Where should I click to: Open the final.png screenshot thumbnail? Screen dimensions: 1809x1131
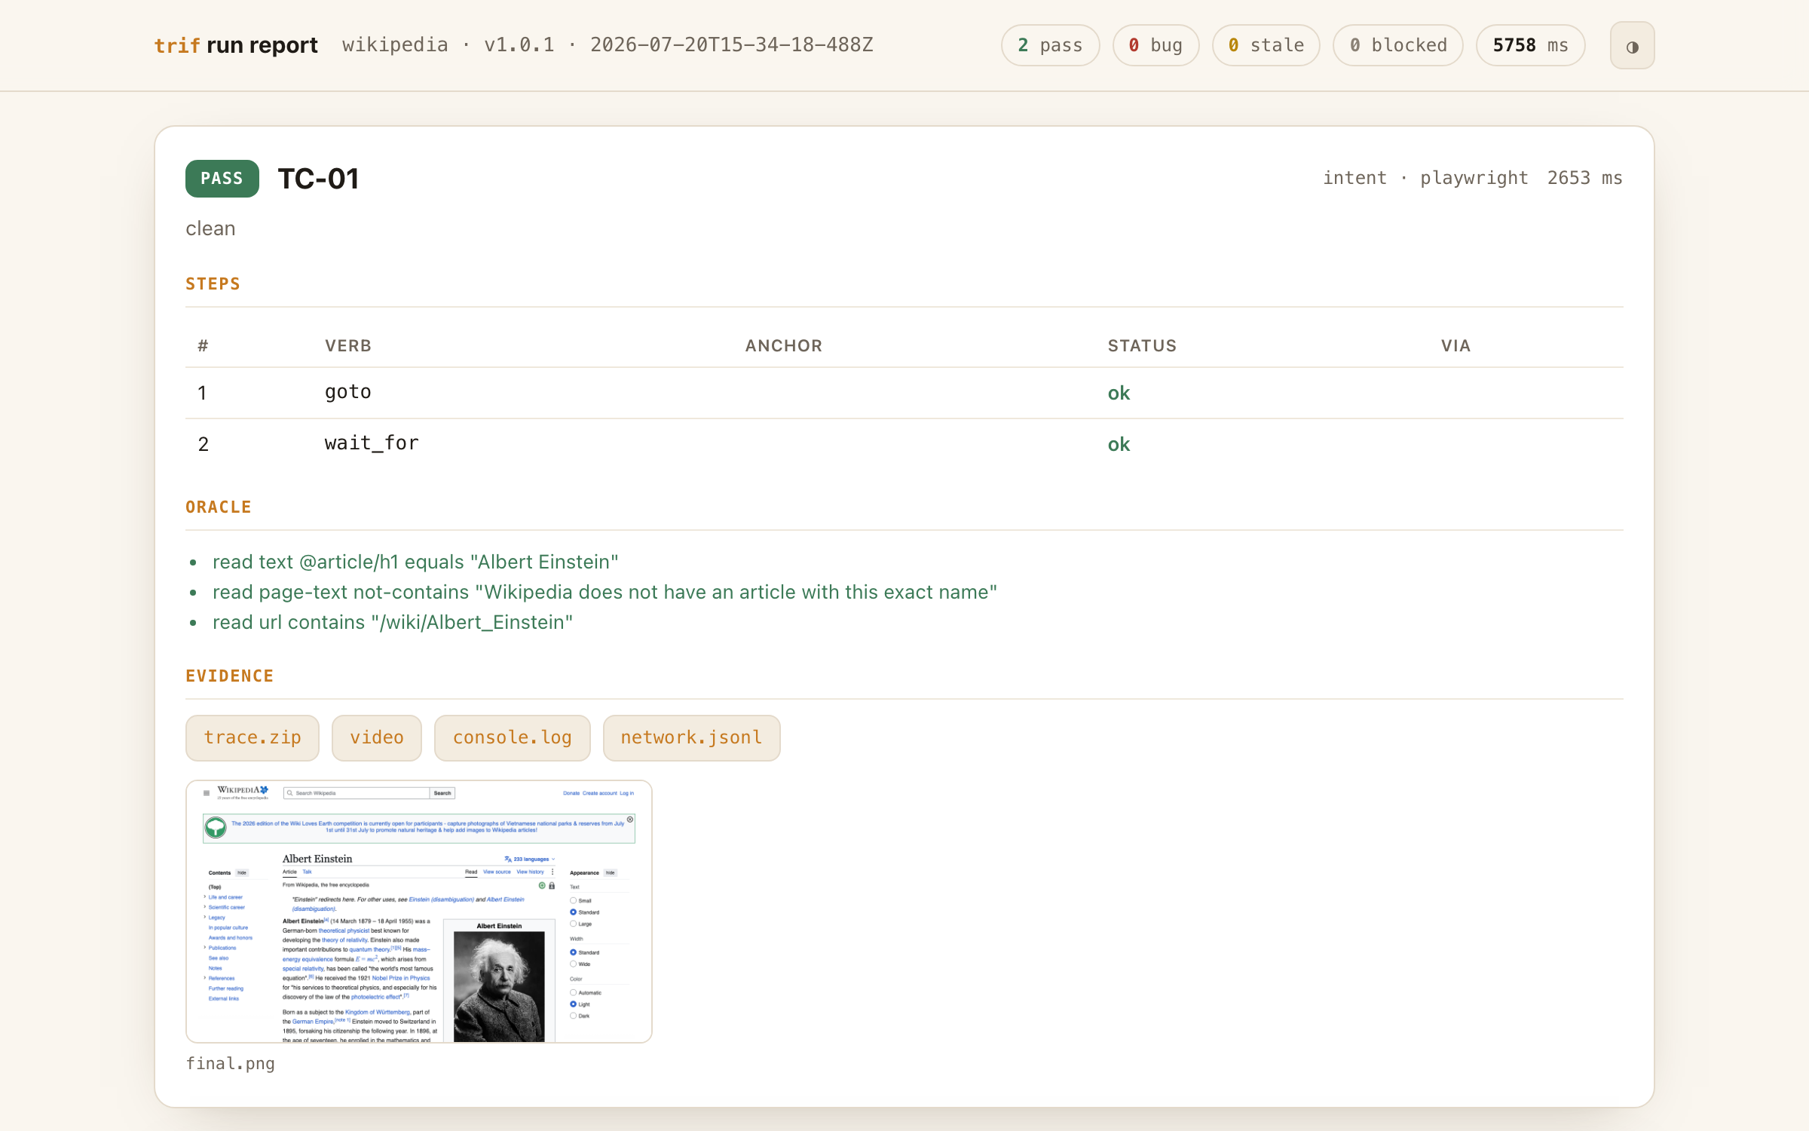419,912
